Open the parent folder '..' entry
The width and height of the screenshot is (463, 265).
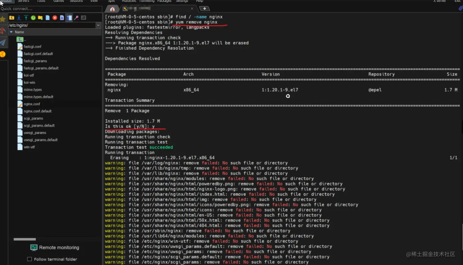point(21,39)
